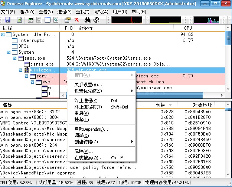Viewport: 232px width, 187px height.
Task: Click lower pane scroll down arrow
Action: coord(228,175)
